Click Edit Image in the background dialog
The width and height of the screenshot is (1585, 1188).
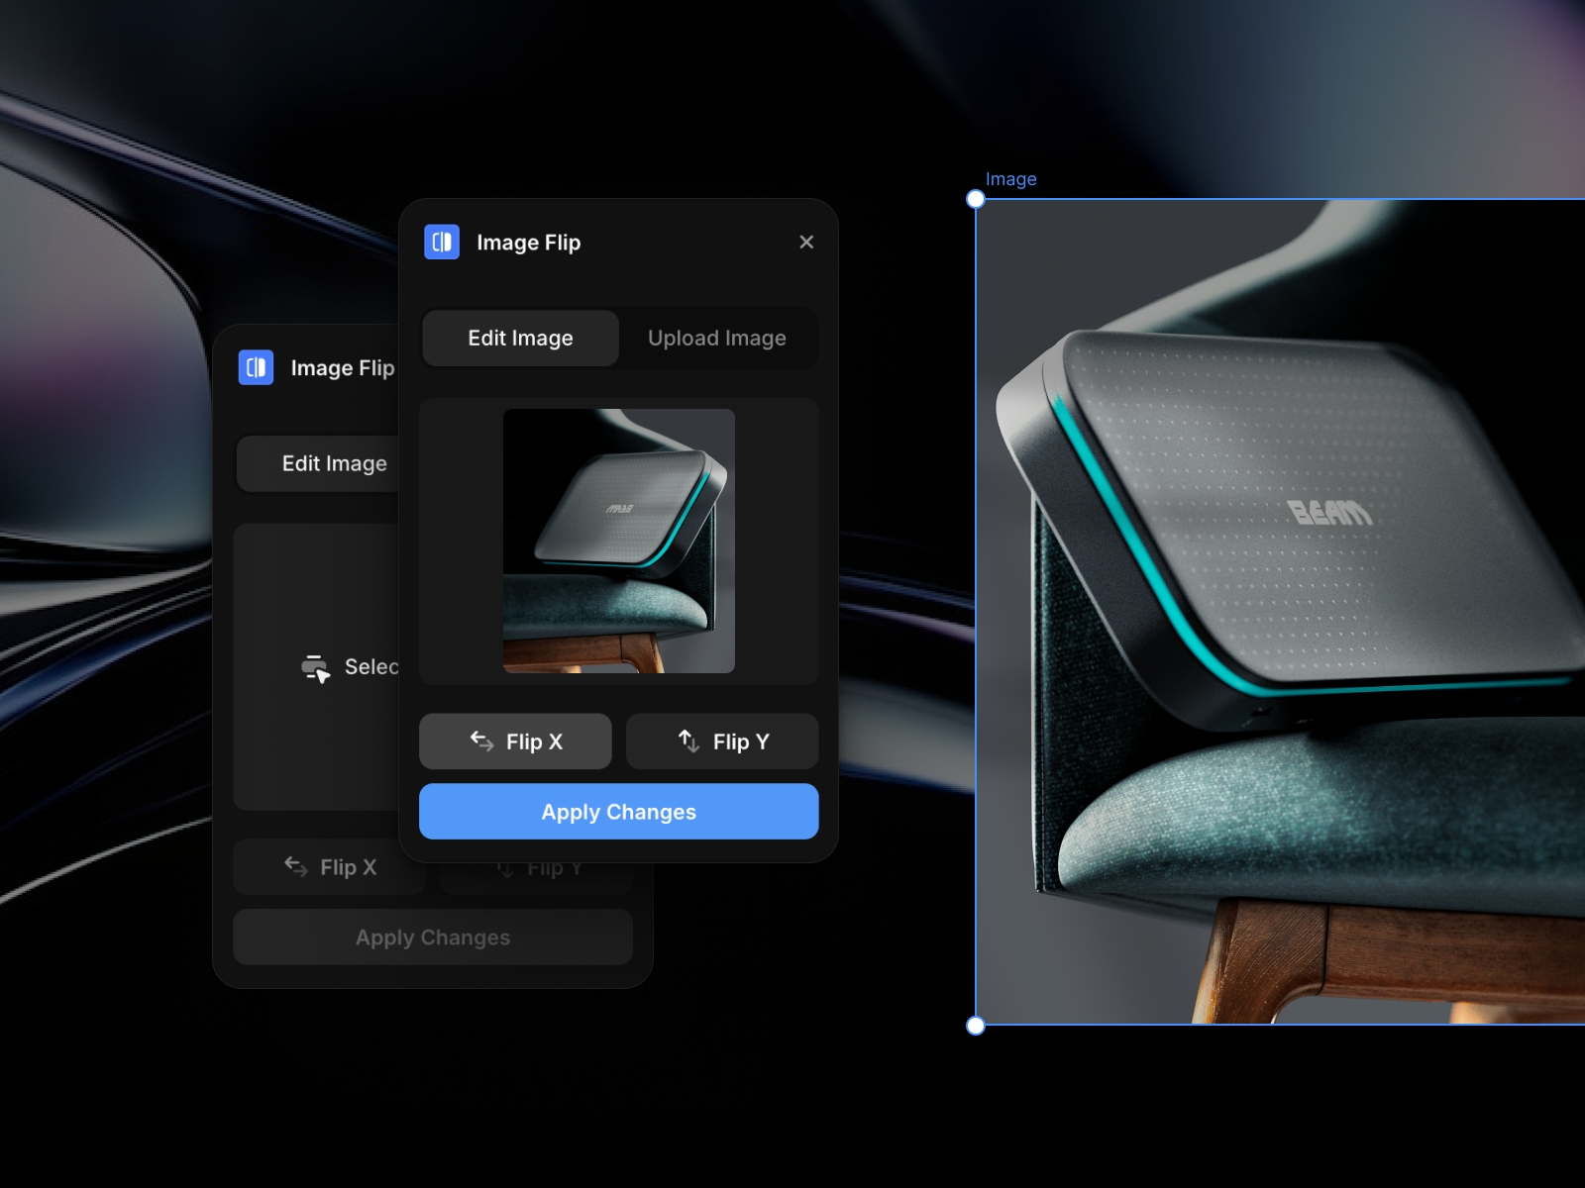[335, 462]
